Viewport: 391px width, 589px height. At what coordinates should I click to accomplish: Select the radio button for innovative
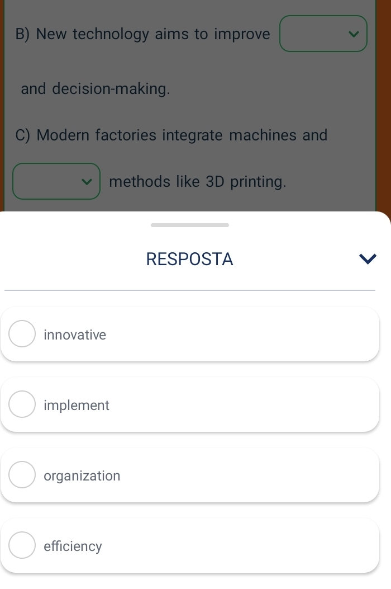pos(22,334)
